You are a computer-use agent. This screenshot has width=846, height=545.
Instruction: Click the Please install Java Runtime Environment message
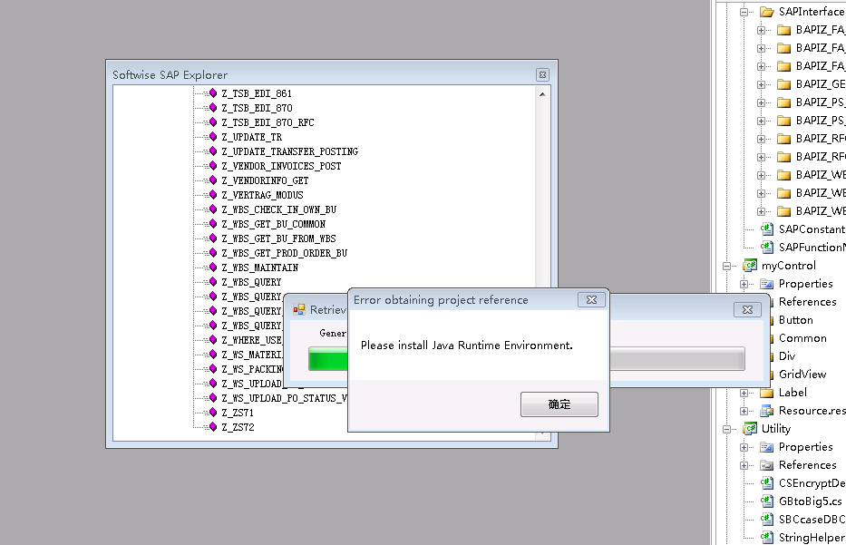pos(467,345)
